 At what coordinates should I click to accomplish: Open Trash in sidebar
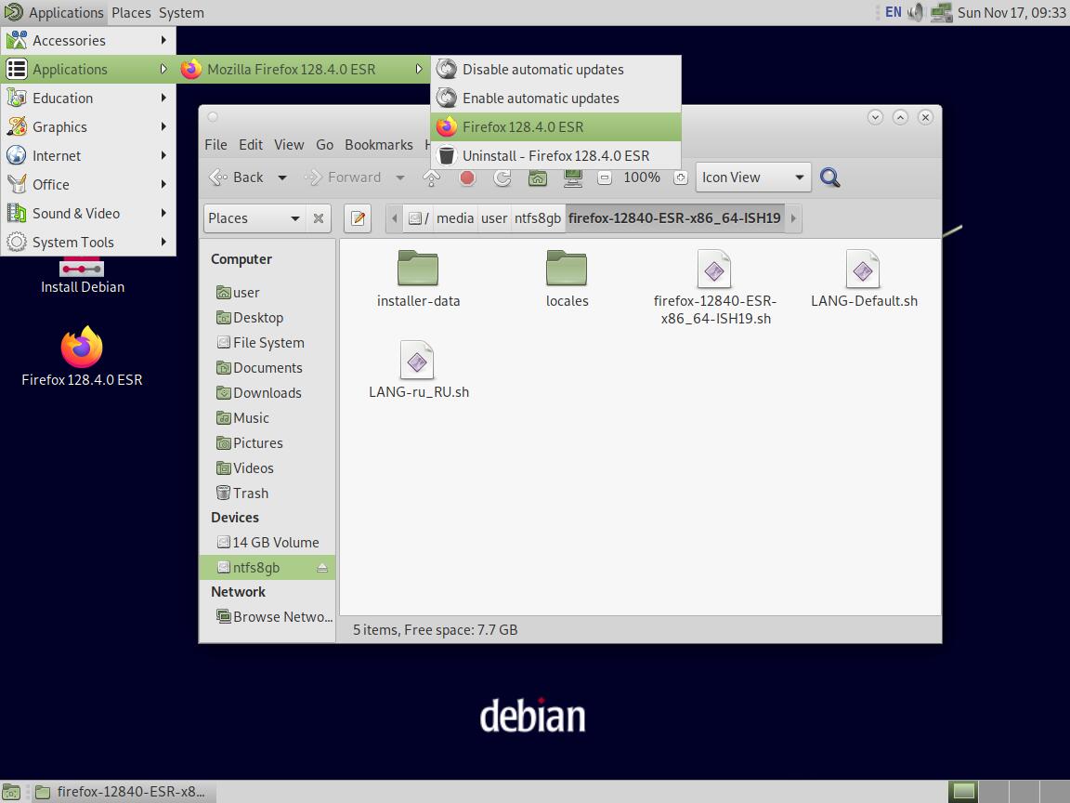coord(267,493)
